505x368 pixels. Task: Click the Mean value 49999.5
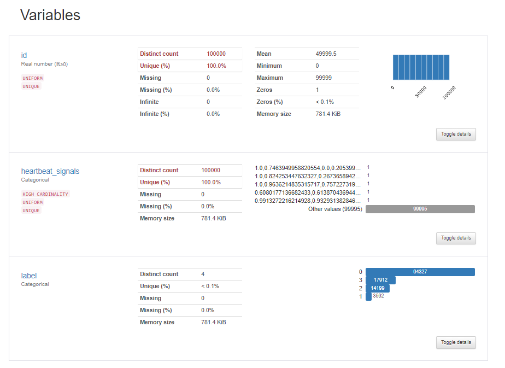tap(326, 54)
